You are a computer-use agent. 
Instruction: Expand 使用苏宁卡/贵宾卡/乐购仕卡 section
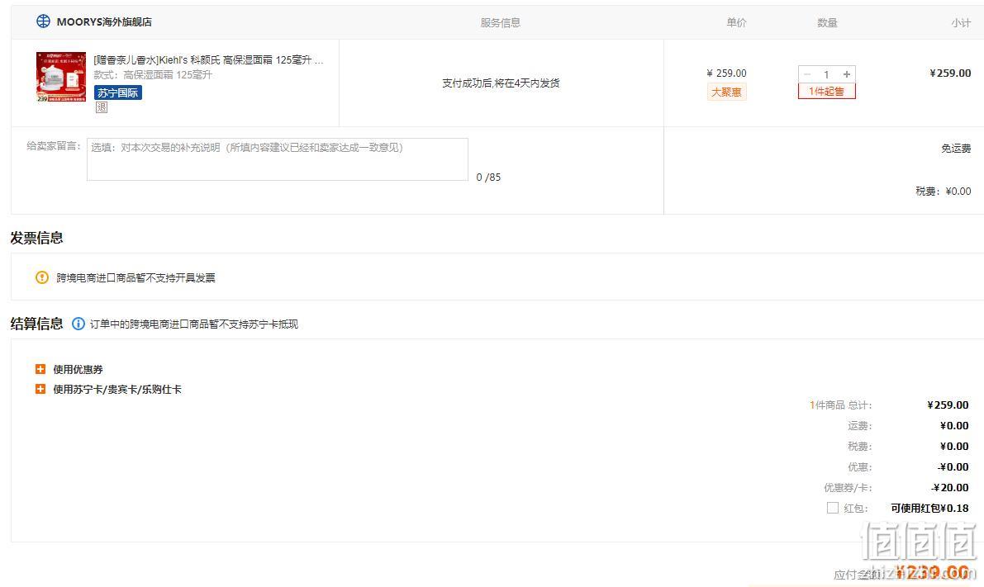(40, 390)
